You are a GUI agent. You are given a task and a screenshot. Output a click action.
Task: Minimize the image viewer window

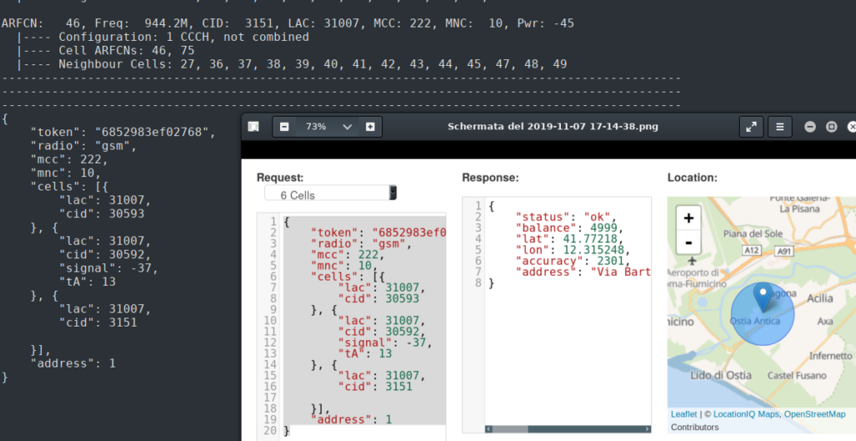point(810,127)
